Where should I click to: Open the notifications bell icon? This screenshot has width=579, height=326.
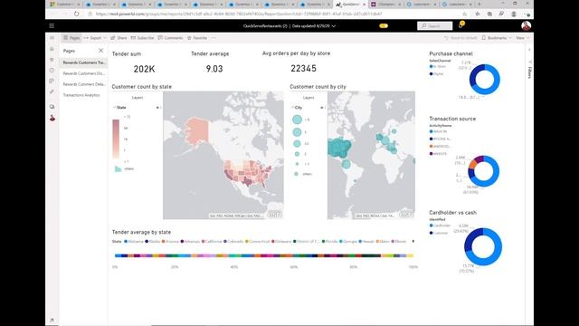coord(460,25)
